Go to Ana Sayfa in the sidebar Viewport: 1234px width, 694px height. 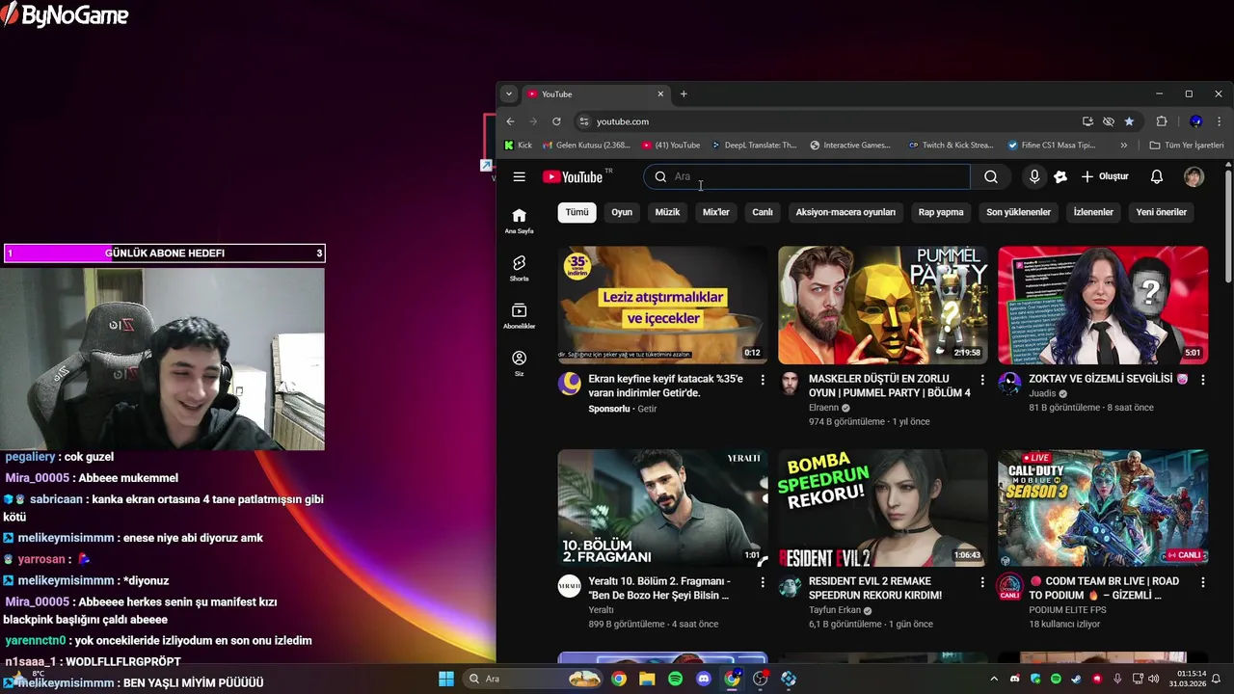point(519,221)
